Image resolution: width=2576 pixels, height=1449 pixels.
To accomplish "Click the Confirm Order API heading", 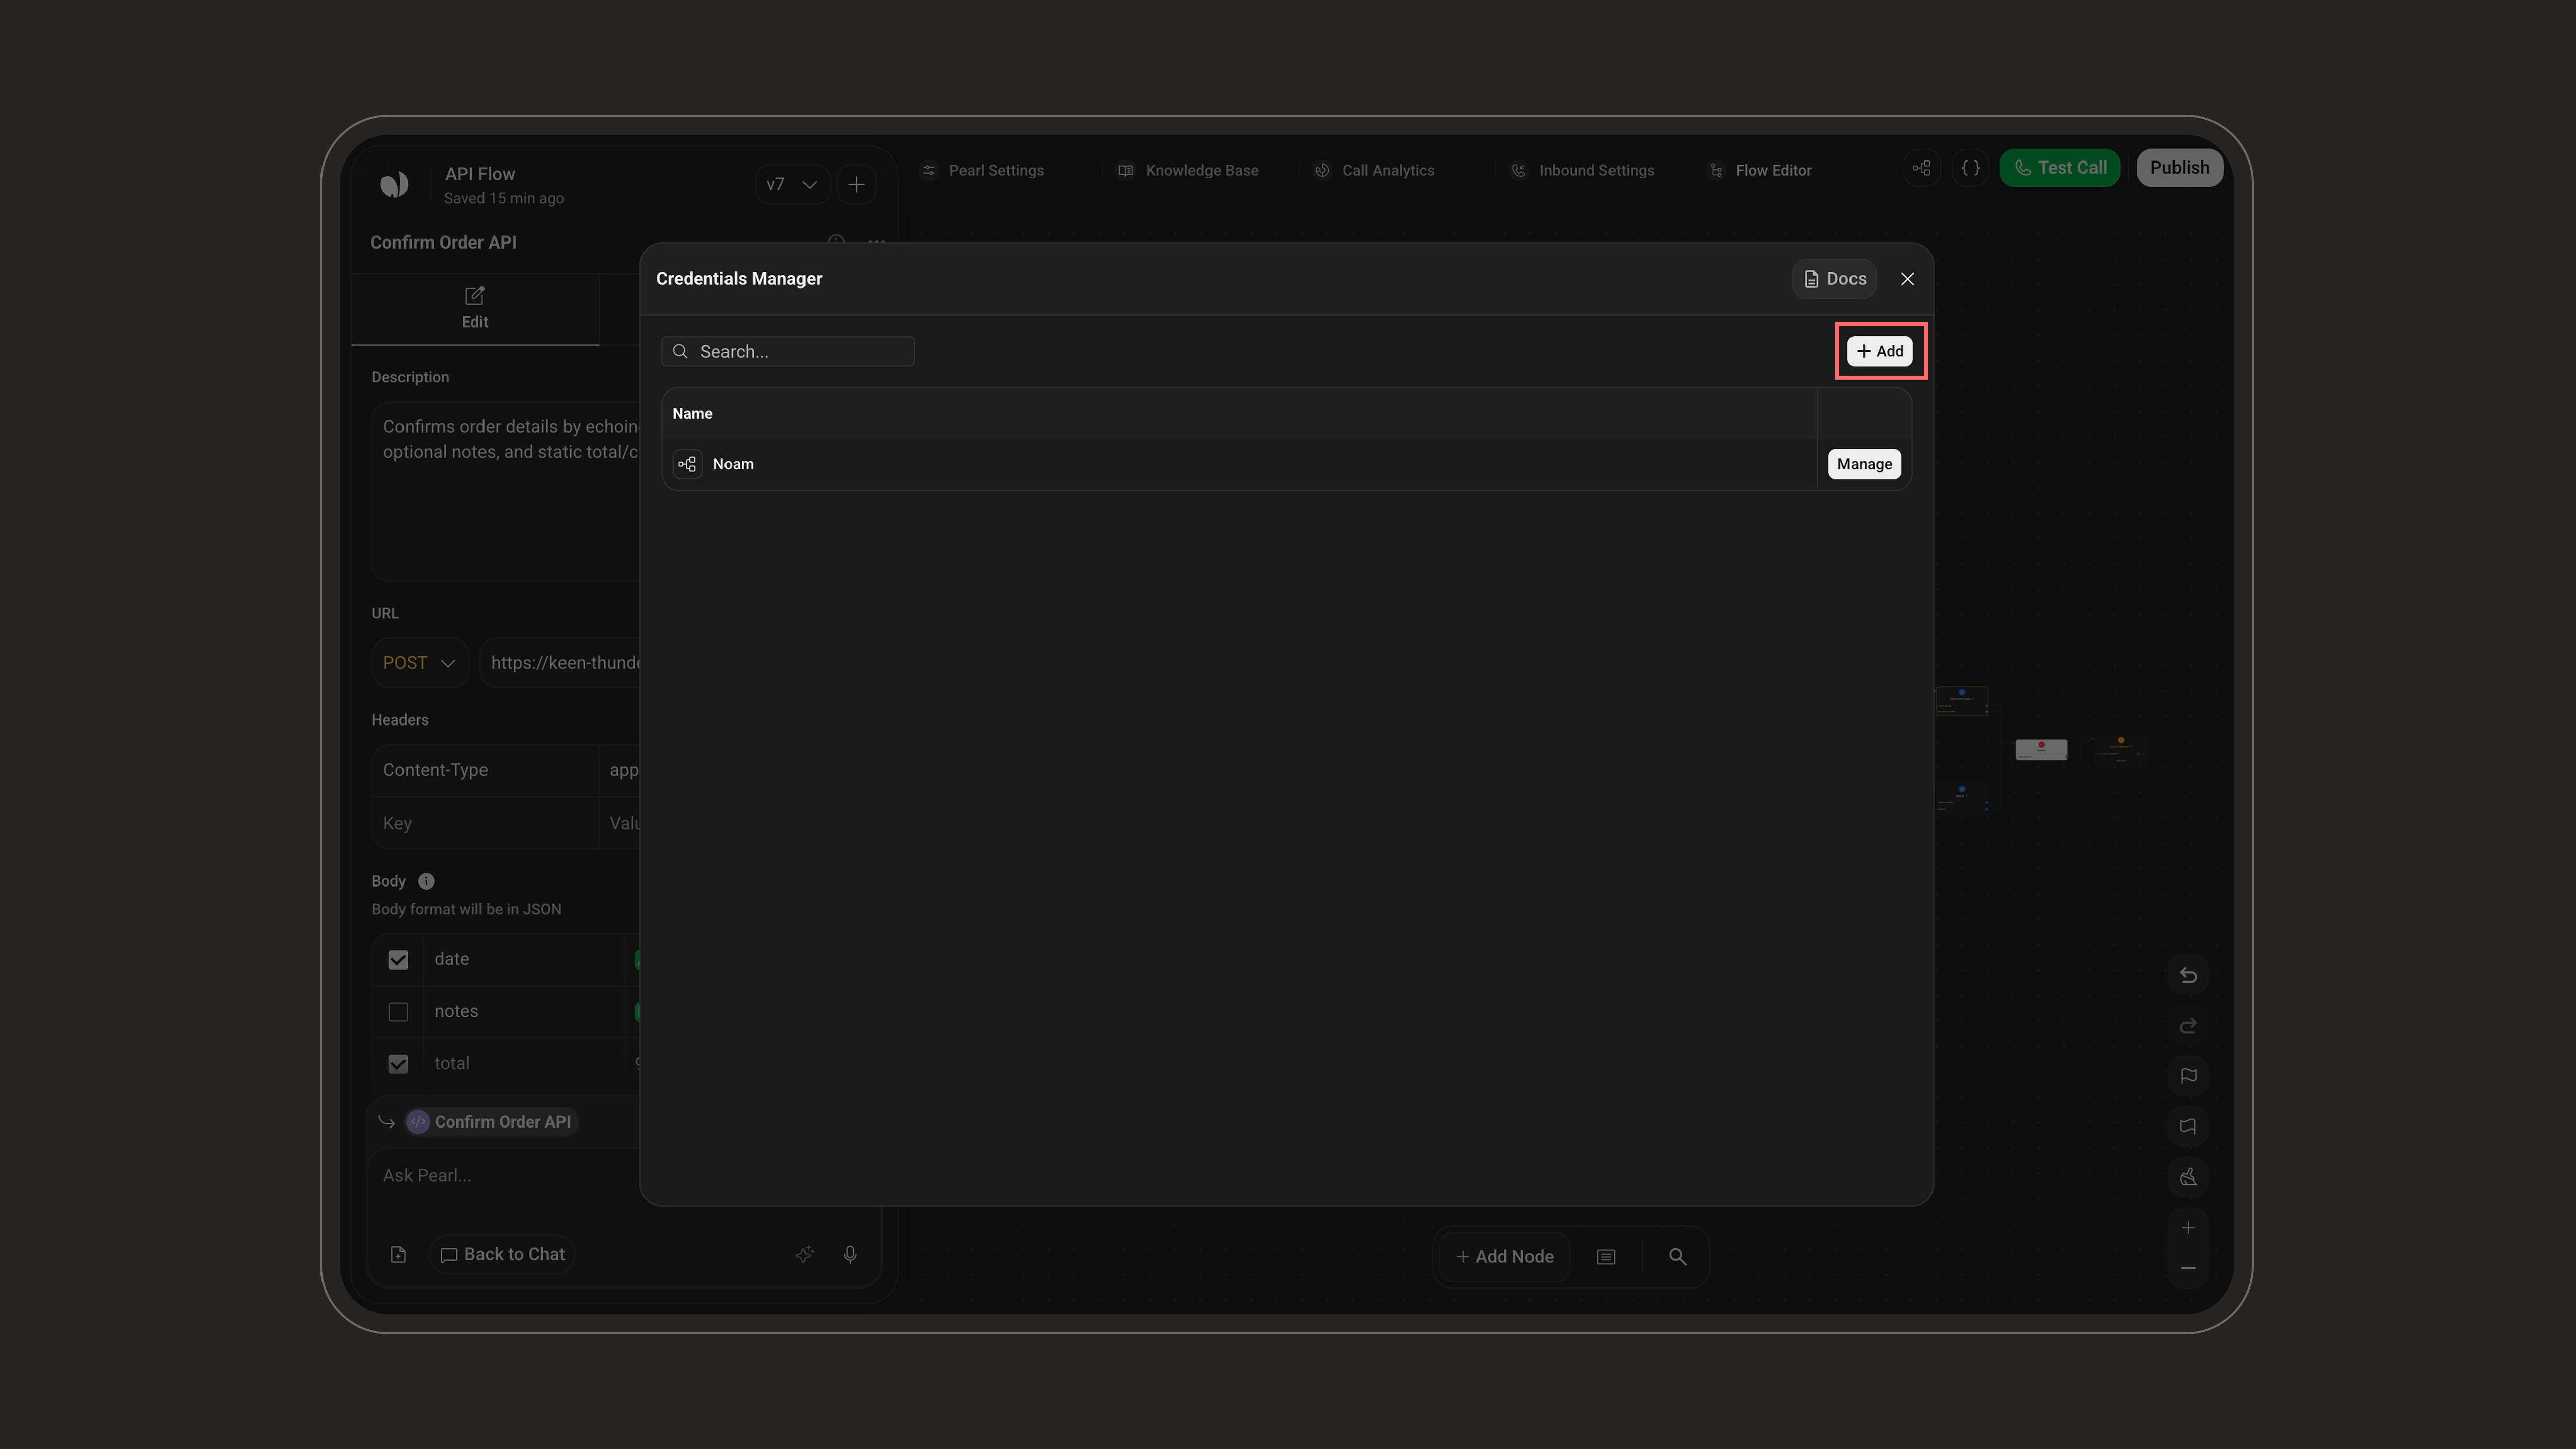I will coord(443,242).
